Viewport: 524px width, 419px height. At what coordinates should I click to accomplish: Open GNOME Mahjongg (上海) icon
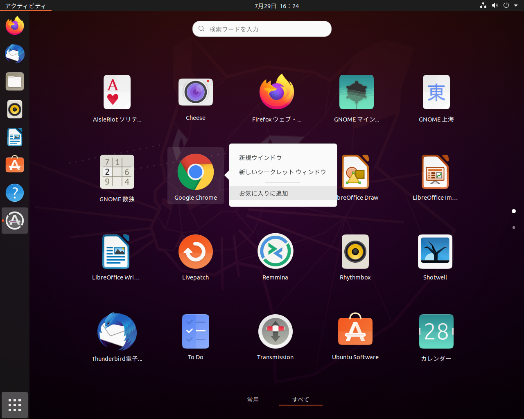(x=436, y=92)
